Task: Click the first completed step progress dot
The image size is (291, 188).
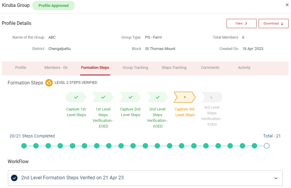Action: (24, 146)
